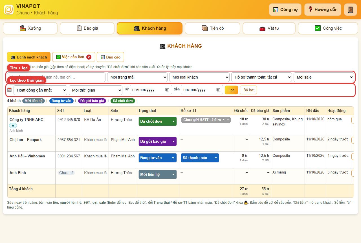
Task: Open the Công nợ debt report
Action: 285,10
